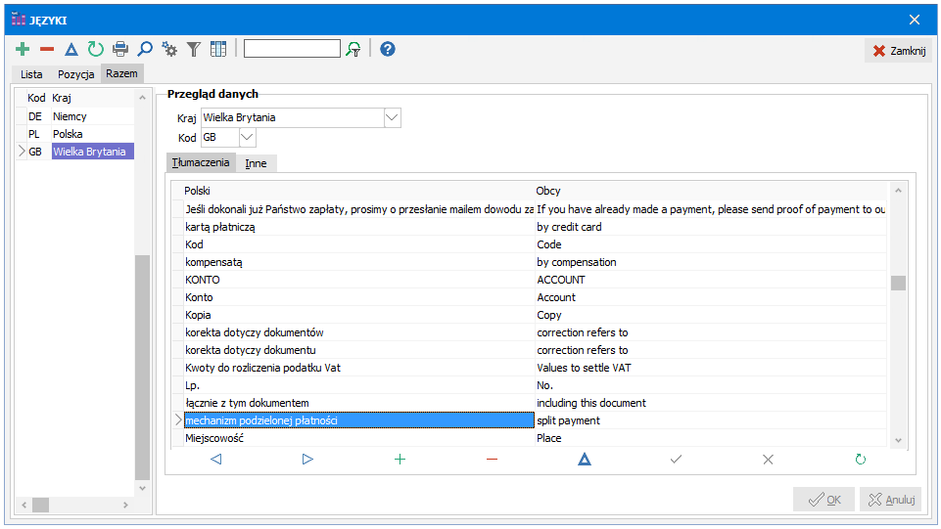
Task: Click the JĘZYKI window title icon
Action: 18,20
